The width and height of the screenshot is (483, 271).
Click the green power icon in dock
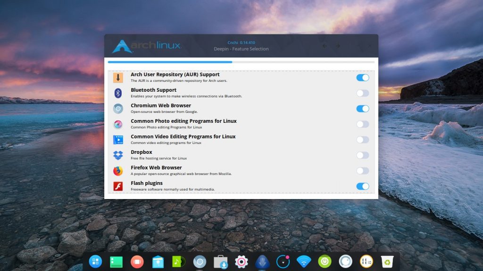coord(325,262)
